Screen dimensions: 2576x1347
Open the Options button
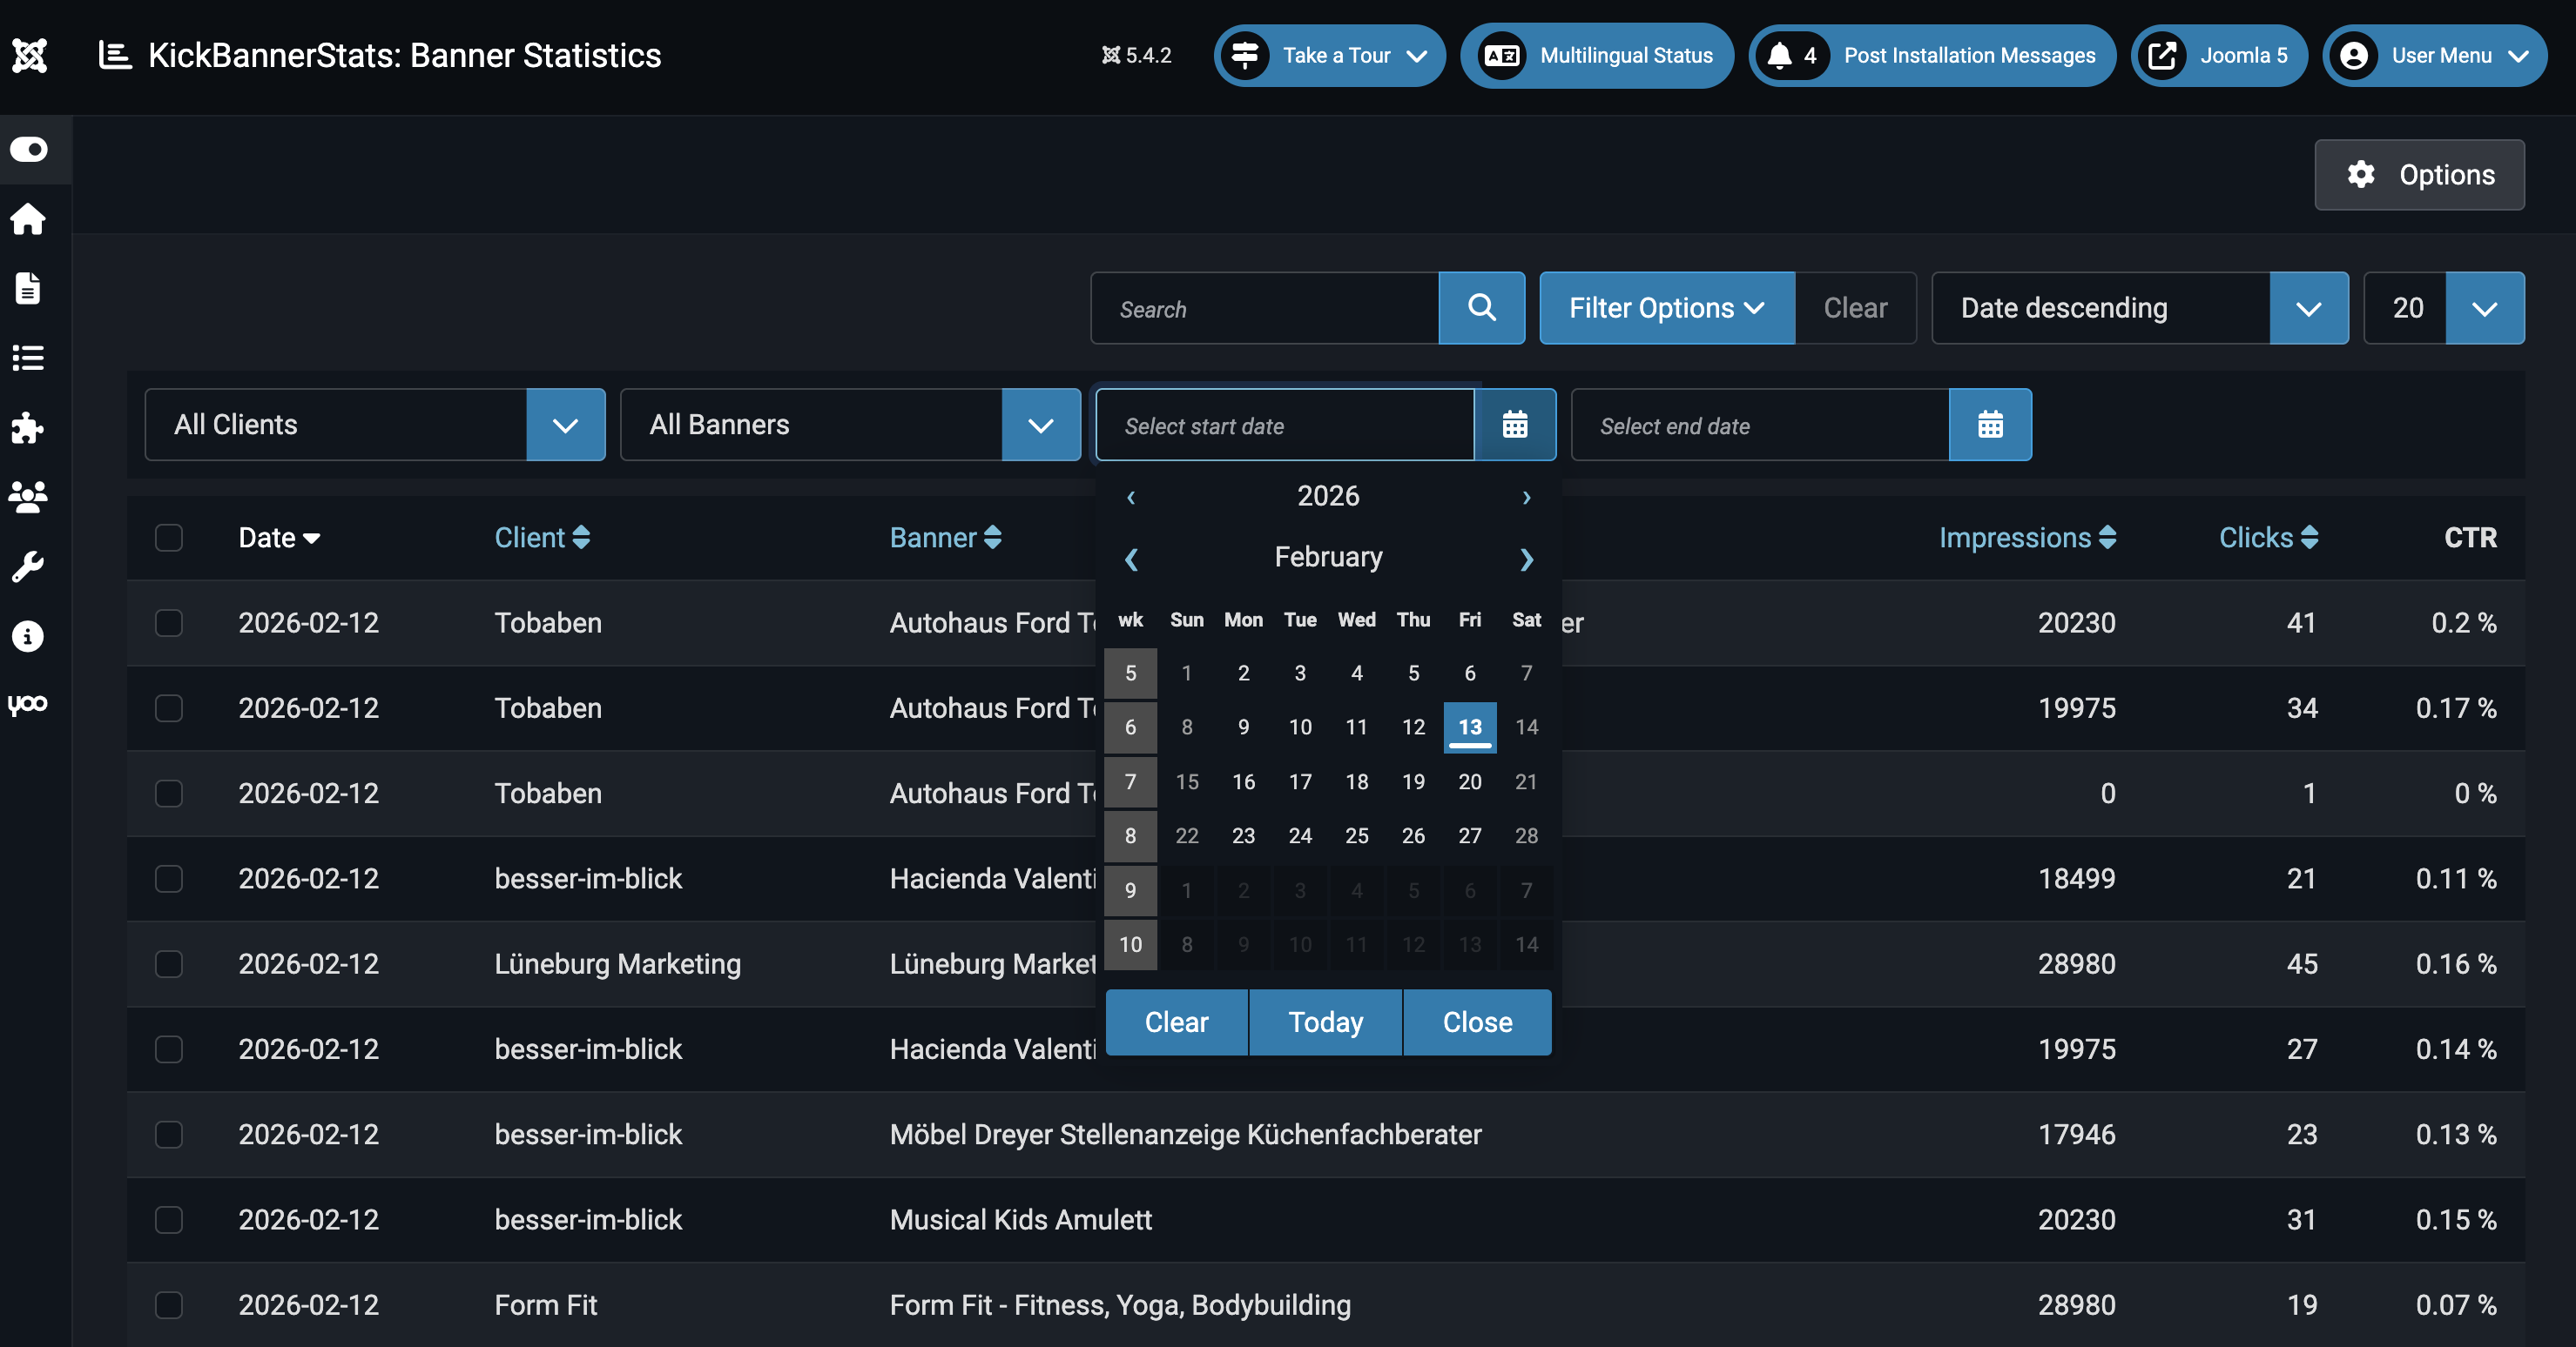[2418, 175]
